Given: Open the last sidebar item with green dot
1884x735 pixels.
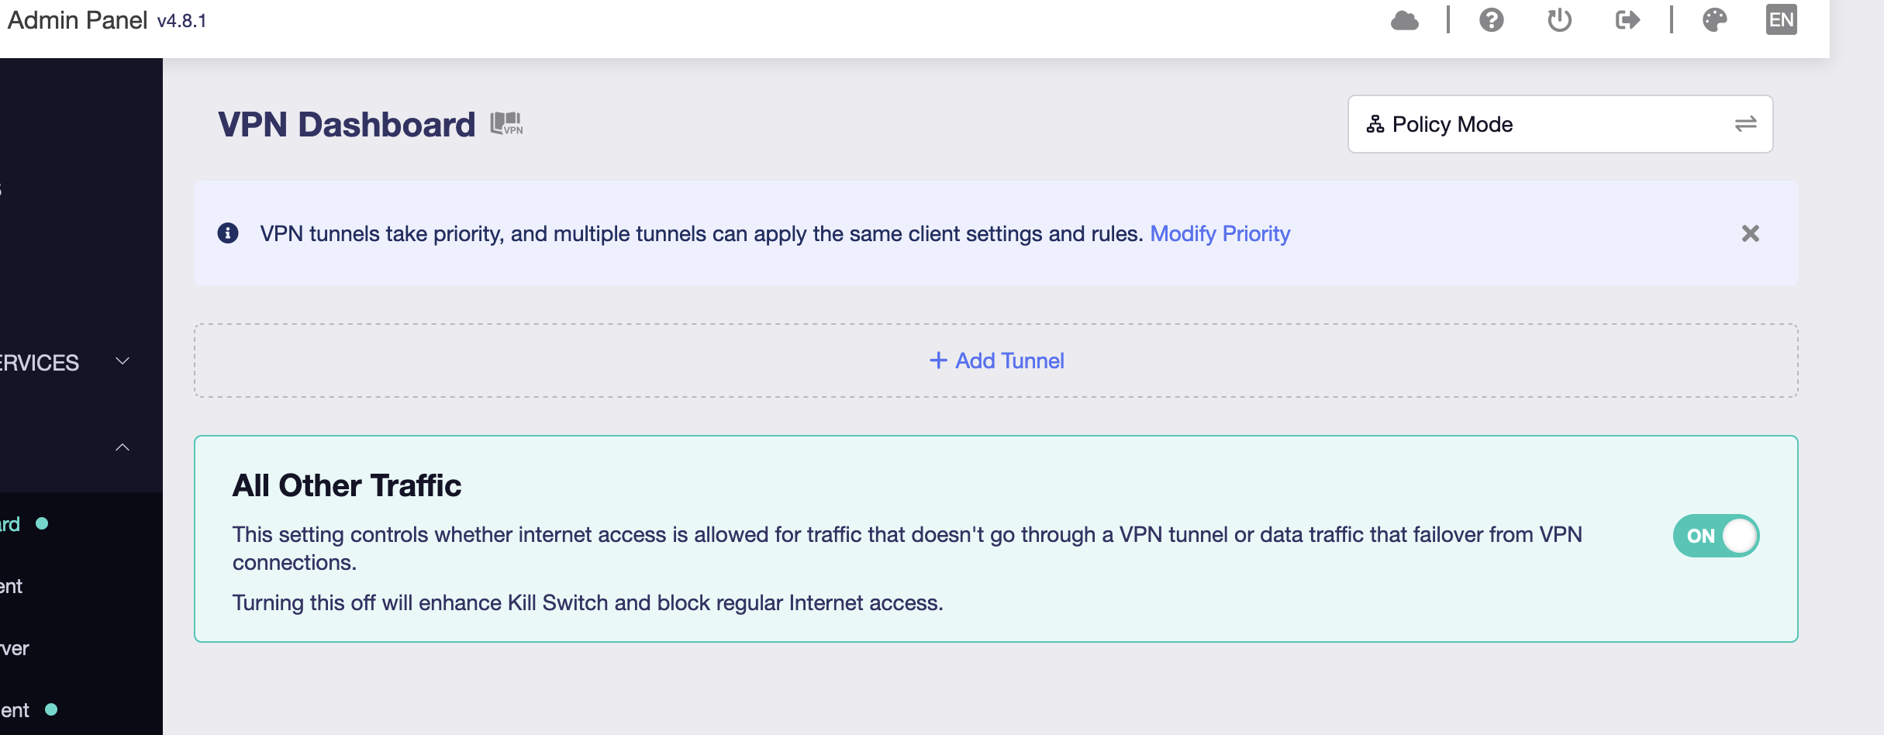Looking at the screenshot, I should [16, 710].
